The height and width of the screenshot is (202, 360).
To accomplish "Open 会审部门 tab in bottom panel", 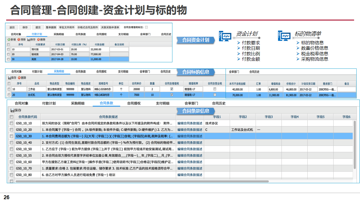I will click(191, 103).
